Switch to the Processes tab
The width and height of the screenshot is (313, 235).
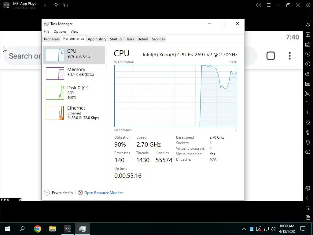click(52, 39)
